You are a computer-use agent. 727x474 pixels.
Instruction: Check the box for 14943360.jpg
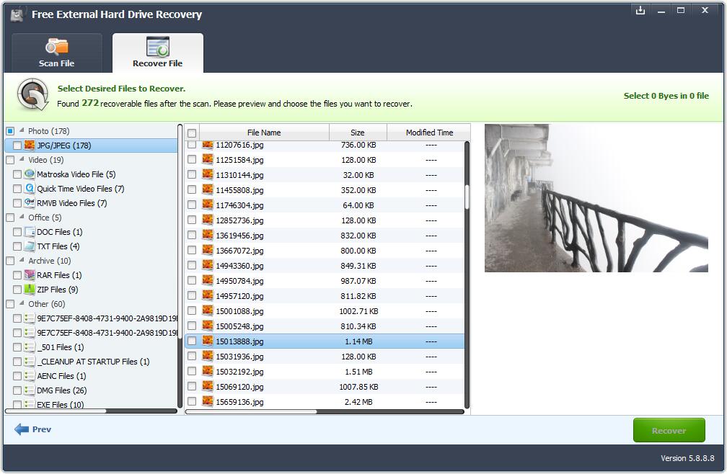pyautogui.click(x=192, y=265)
